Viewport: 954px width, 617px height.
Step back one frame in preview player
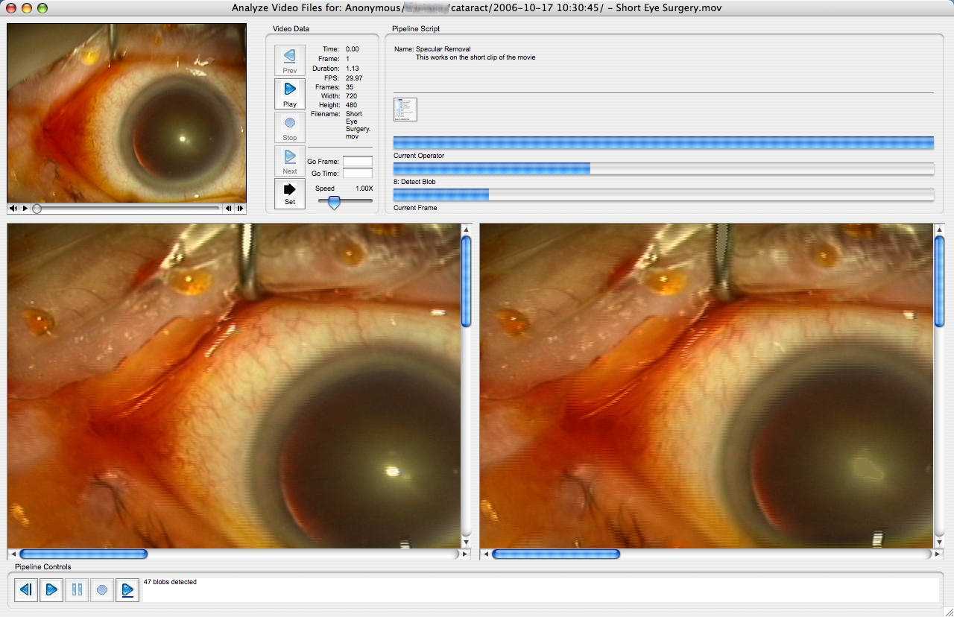(x=229, y=209)
